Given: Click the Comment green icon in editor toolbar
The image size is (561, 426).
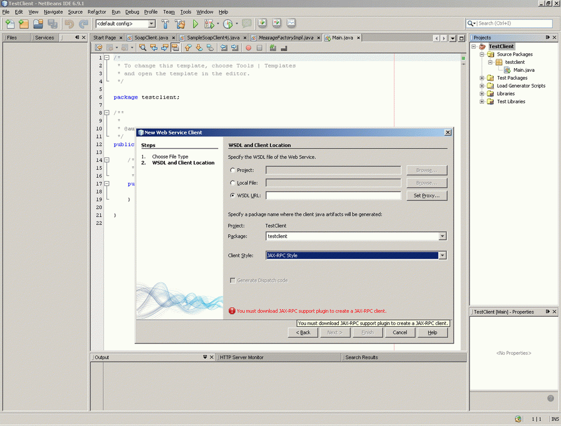Looking at the screenshot, I should click(273, 48).
